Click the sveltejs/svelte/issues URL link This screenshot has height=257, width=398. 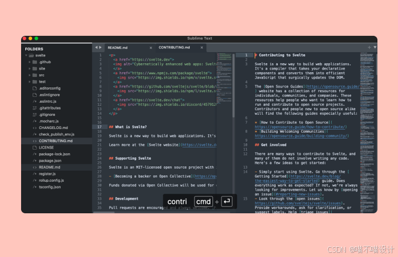point(298,203)
